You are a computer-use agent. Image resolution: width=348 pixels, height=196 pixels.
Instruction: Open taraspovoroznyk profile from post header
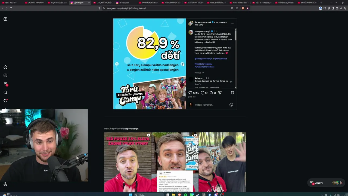(203, 22)
